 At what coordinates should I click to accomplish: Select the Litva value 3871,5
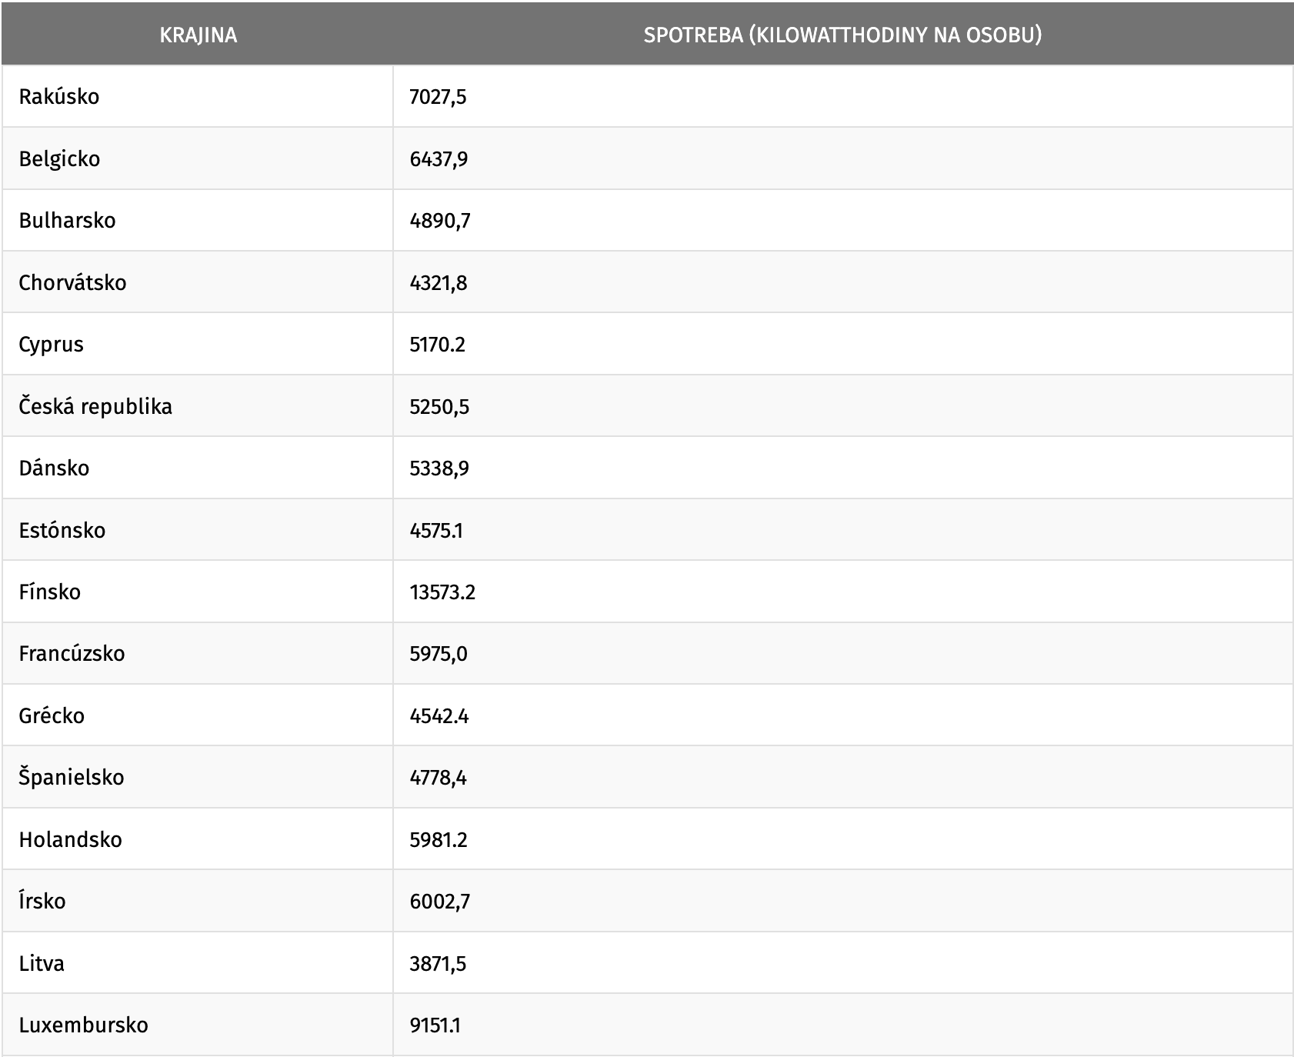pos(438,964)
